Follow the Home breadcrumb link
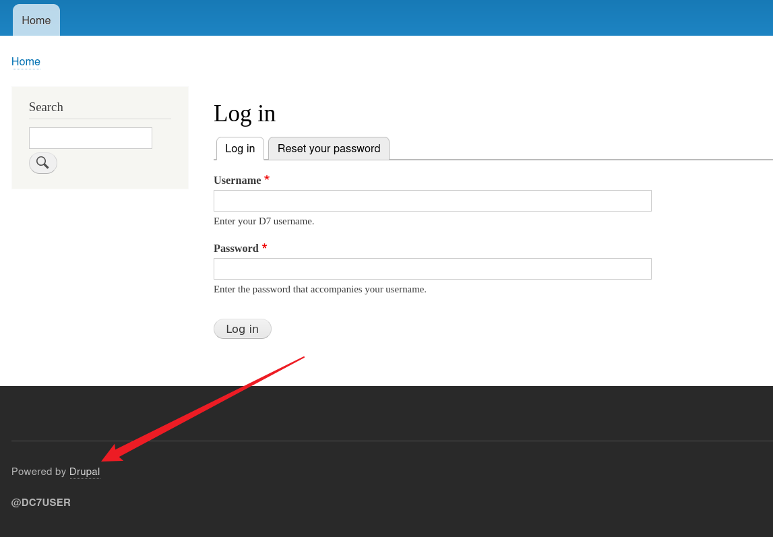The width and height of the screenshot is (773, 537). click(x=26, y=62)
